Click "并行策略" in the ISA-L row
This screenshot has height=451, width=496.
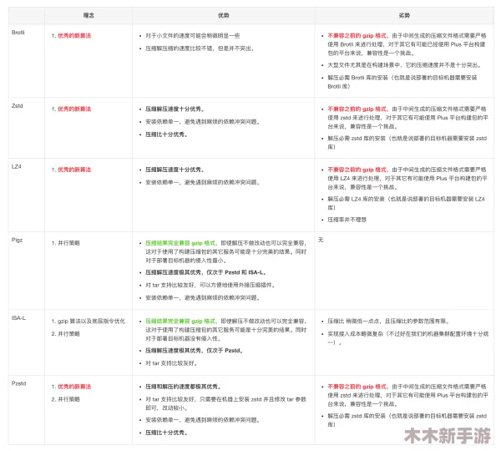[x=69, y=333]
